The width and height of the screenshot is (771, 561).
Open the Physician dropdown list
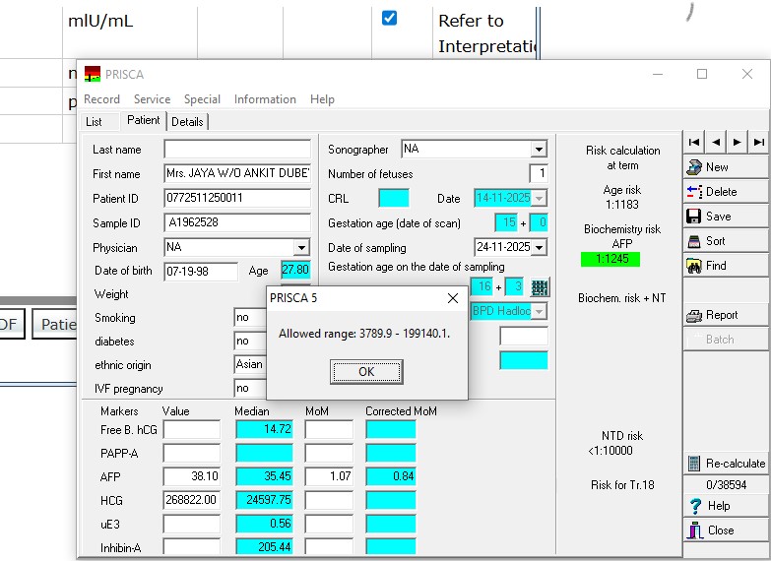click(301, 248)
